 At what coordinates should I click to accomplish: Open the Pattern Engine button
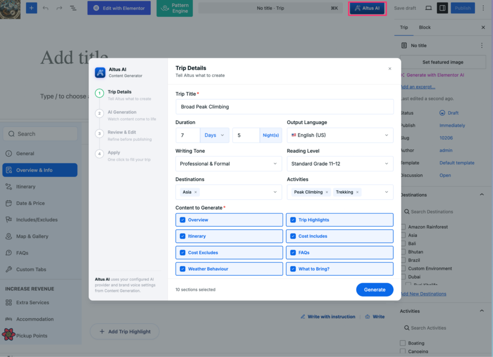tap(174, 8)
